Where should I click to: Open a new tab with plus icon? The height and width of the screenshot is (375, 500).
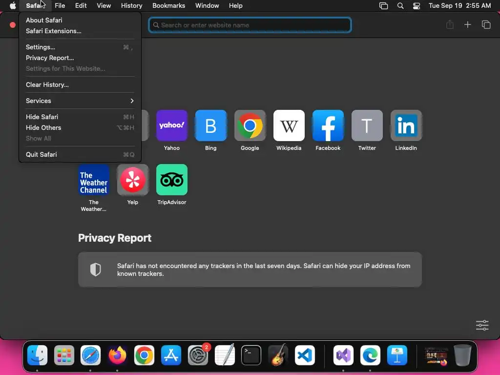467,24
